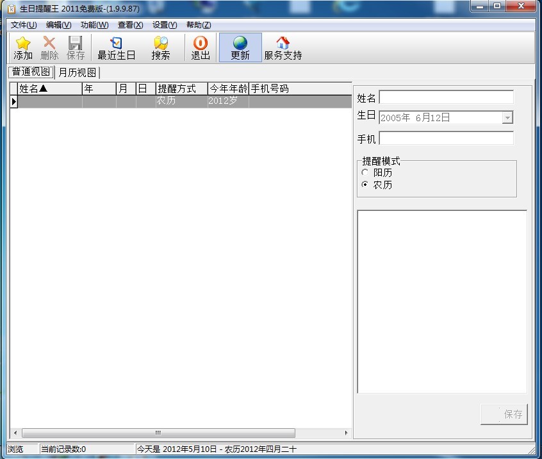Screen dimensions: 542x459
Task: Click the 今年年龄 column header
Action: point(227,88)
